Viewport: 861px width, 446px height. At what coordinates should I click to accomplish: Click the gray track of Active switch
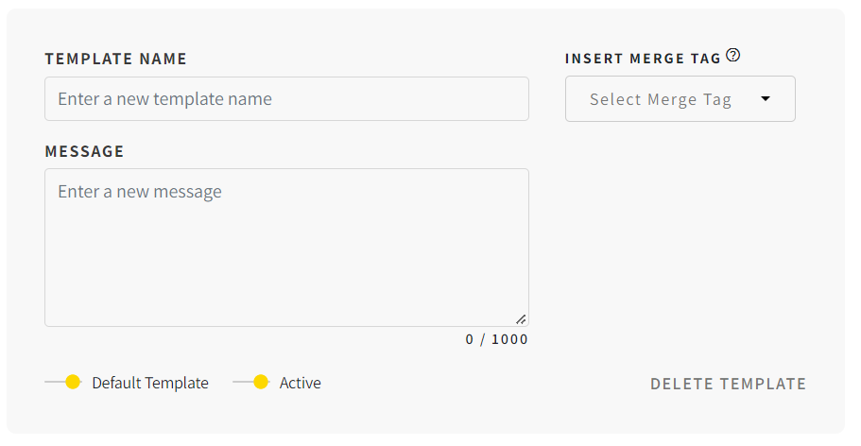coord(243,382)
